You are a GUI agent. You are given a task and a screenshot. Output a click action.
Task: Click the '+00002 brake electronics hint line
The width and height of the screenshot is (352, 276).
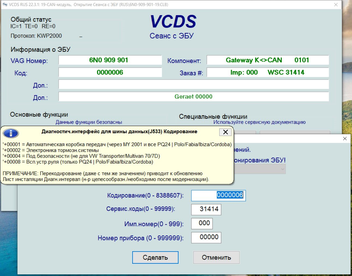point(51,150)
